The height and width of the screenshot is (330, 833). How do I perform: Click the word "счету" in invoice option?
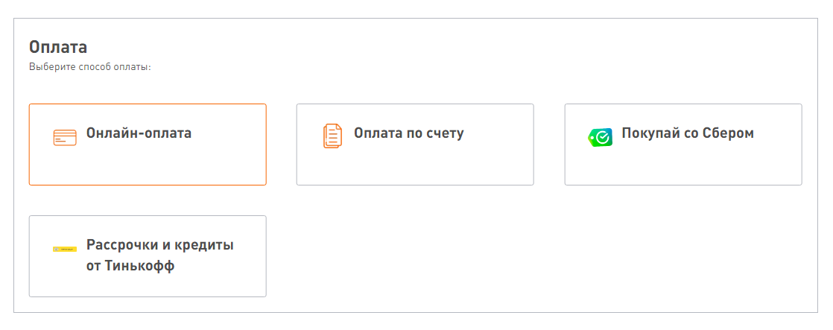pyautogui.click(x=445, y=134)
